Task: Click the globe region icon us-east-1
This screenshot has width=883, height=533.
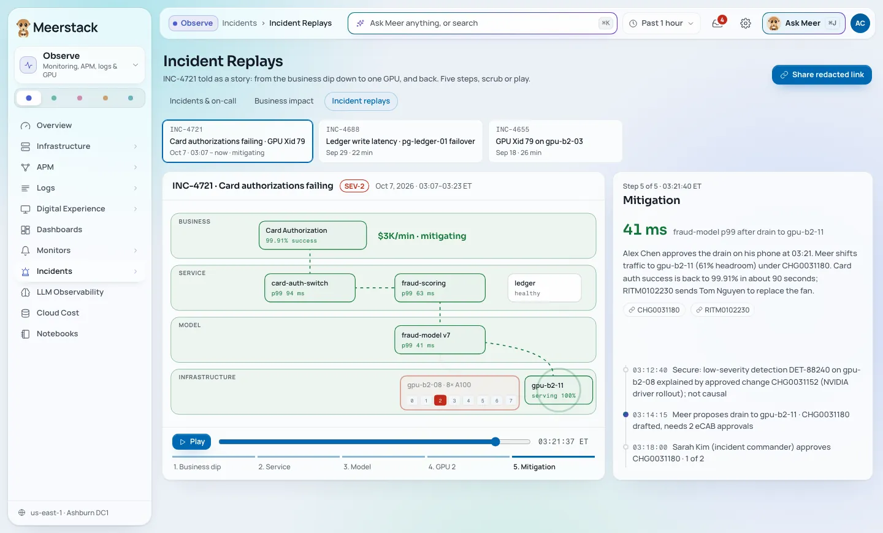Action: pyautogui.click(x=22, y=513)
